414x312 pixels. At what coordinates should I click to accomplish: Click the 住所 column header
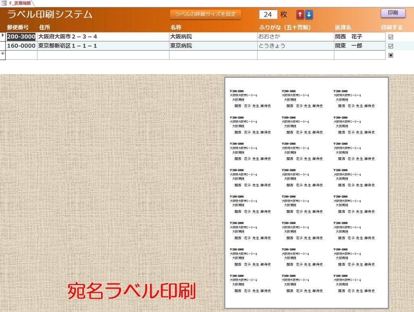[44, 27]
